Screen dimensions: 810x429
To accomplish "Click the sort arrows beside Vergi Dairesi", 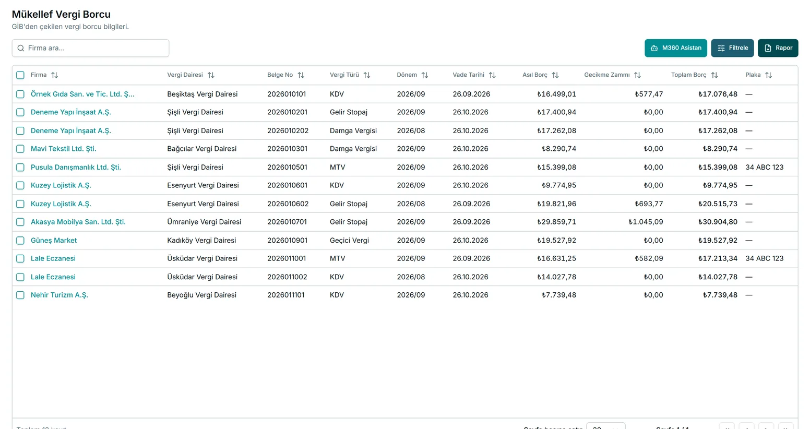I will click(211, 75).
